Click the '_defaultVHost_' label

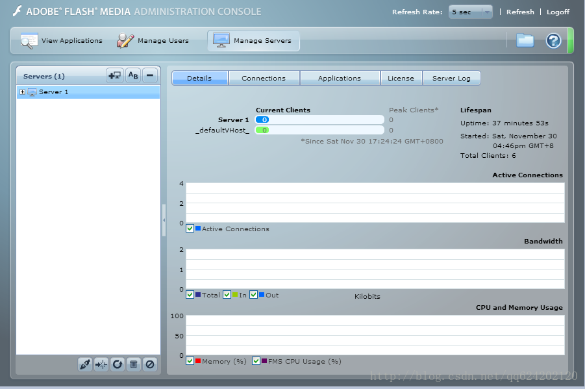(222, 131)
